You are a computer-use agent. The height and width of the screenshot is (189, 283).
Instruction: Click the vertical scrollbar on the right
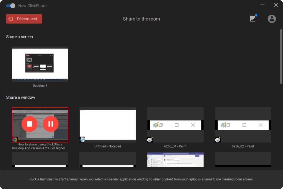[281, 57]
